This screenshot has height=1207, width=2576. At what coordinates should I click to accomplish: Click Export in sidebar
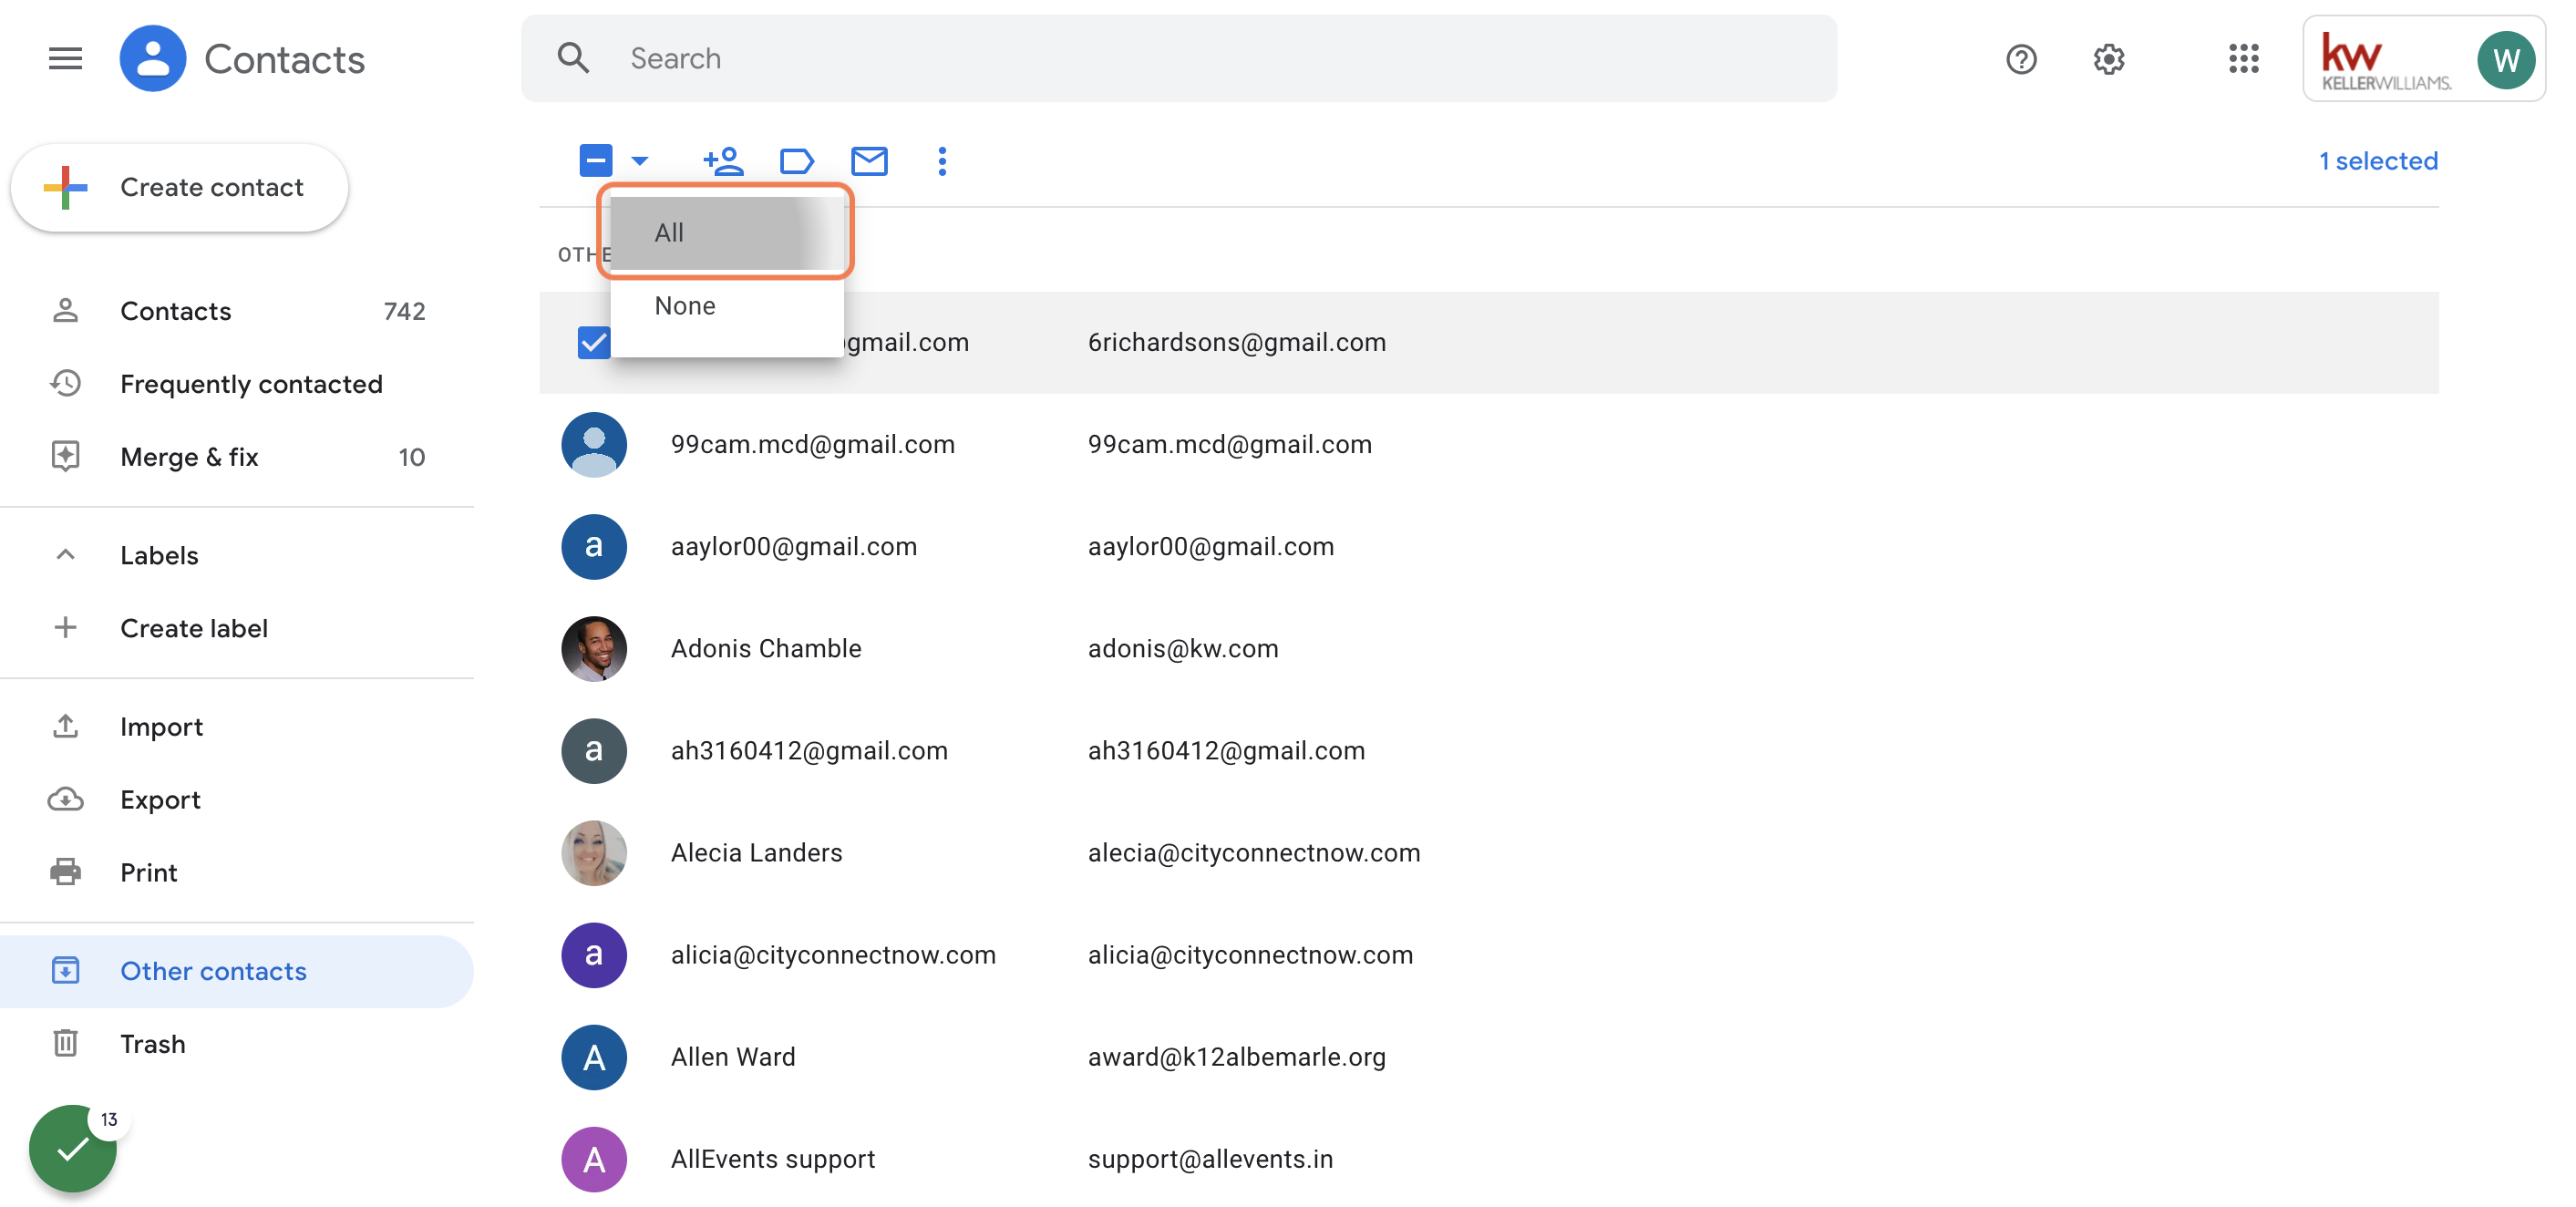click(237, 799)
